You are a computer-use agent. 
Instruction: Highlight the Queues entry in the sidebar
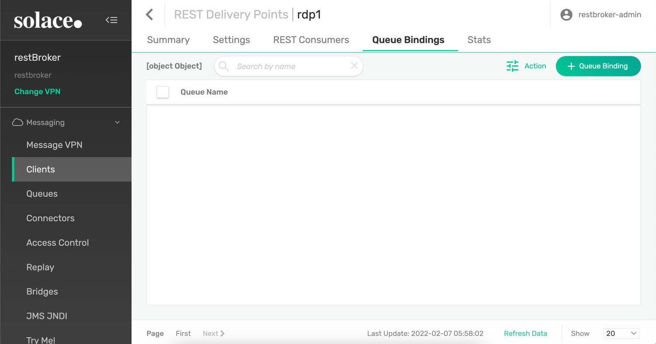coord(42,194)
